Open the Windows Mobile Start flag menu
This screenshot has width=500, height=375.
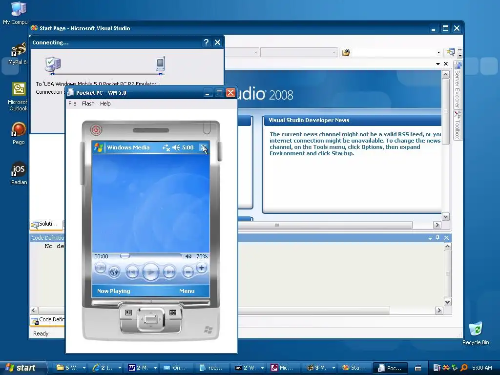tap(99, 147)
